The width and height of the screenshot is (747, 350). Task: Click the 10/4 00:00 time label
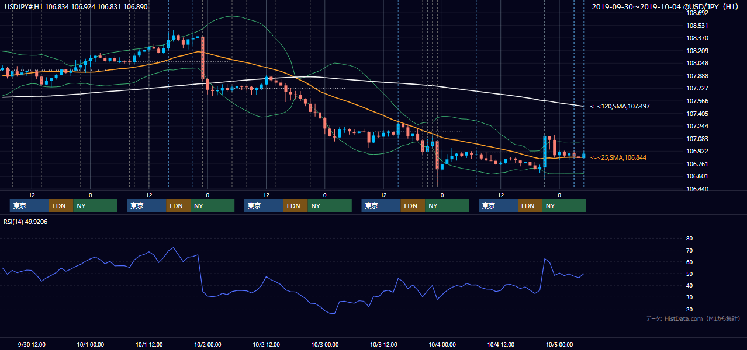coord(442,344)
